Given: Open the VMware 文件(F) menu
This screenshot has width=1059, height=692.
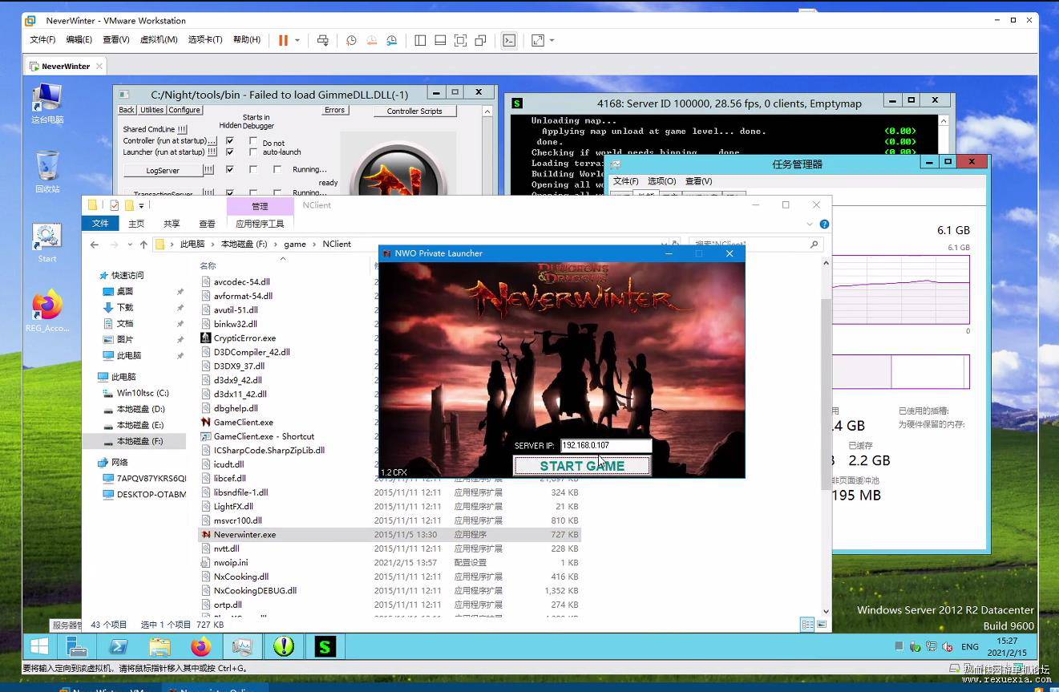Looking at the screenshot, I should click(42, 40).
